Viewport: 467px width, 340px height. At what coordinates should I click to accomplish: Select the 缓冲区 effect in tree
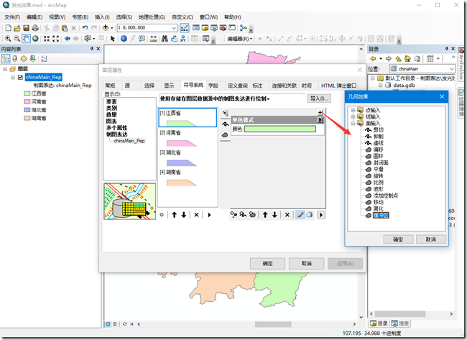click(381, 216)
